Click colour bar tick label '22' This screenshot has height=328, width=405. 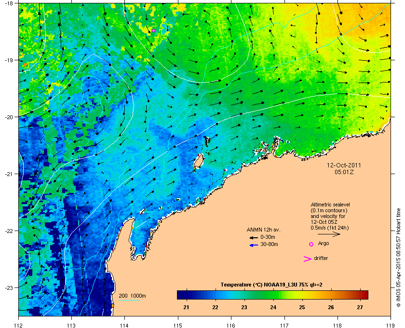click(215, 307)
